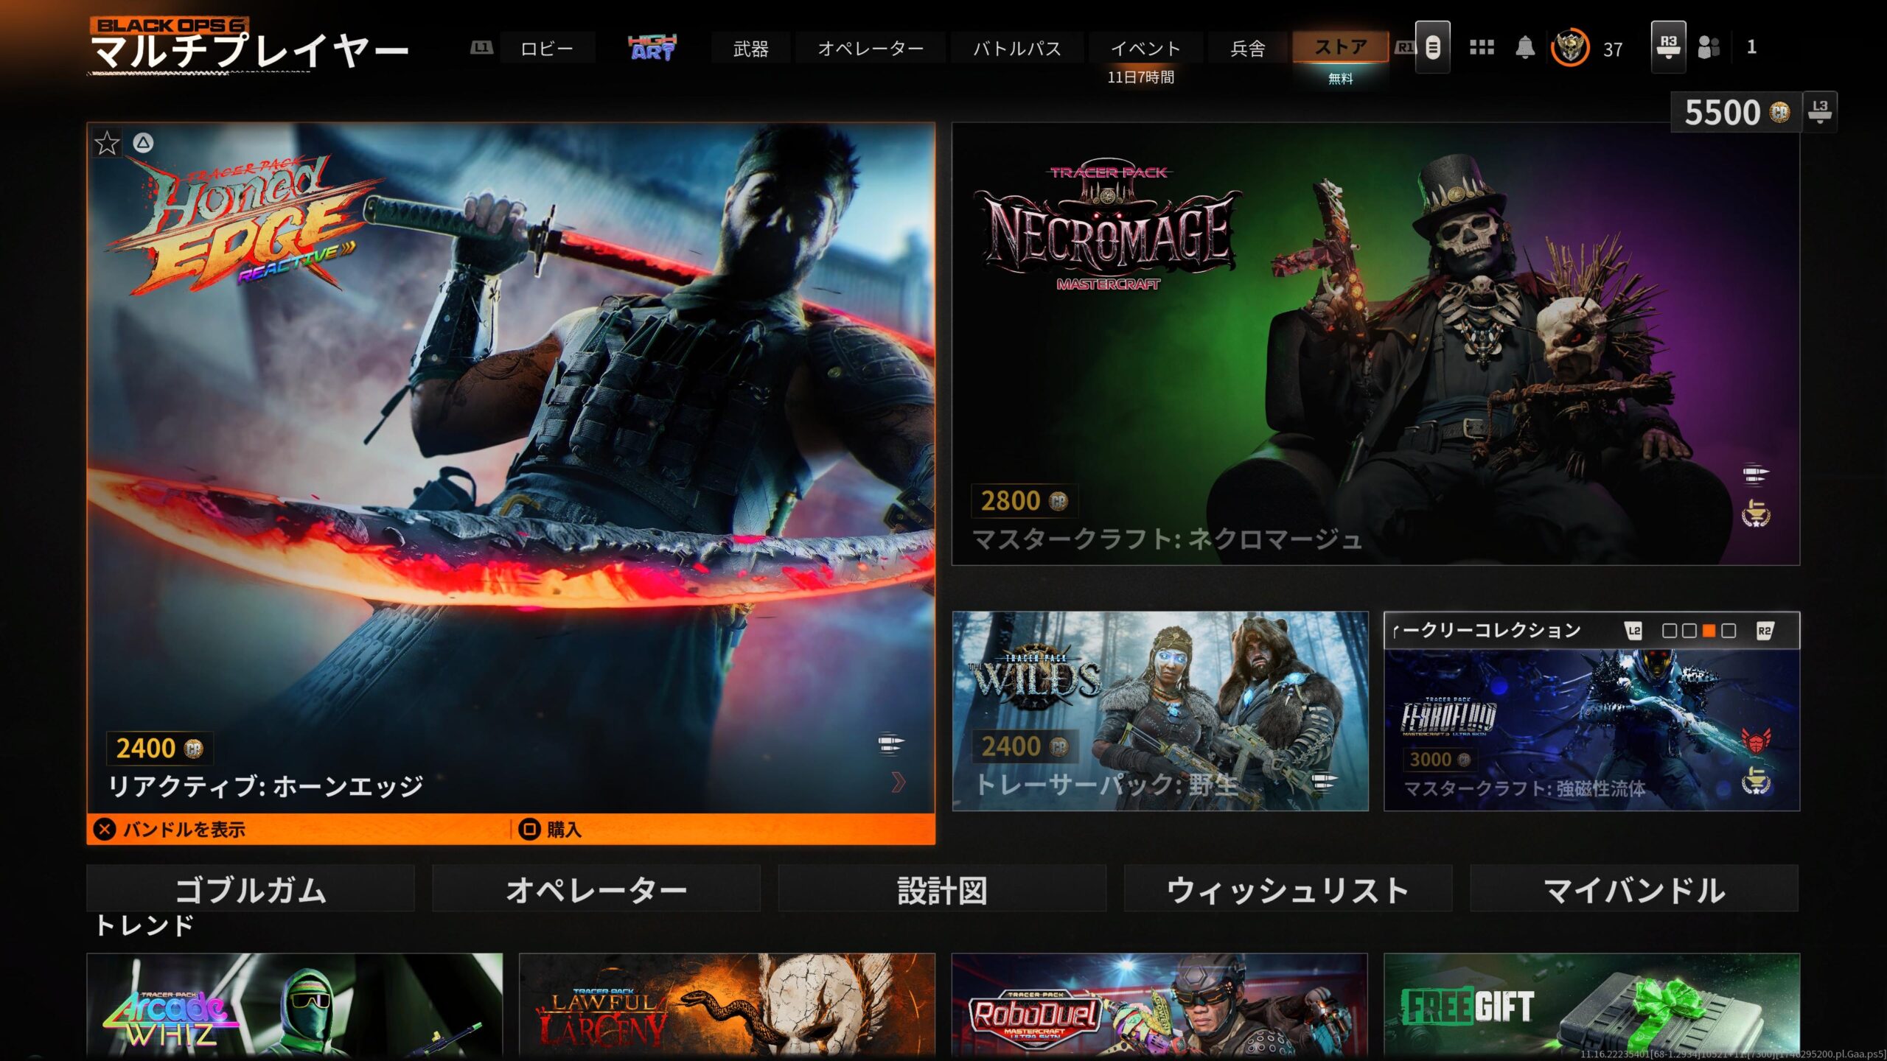
Task: Click the red winged emblem on Ferrofluid
Action: click(x=1757, y=739)
